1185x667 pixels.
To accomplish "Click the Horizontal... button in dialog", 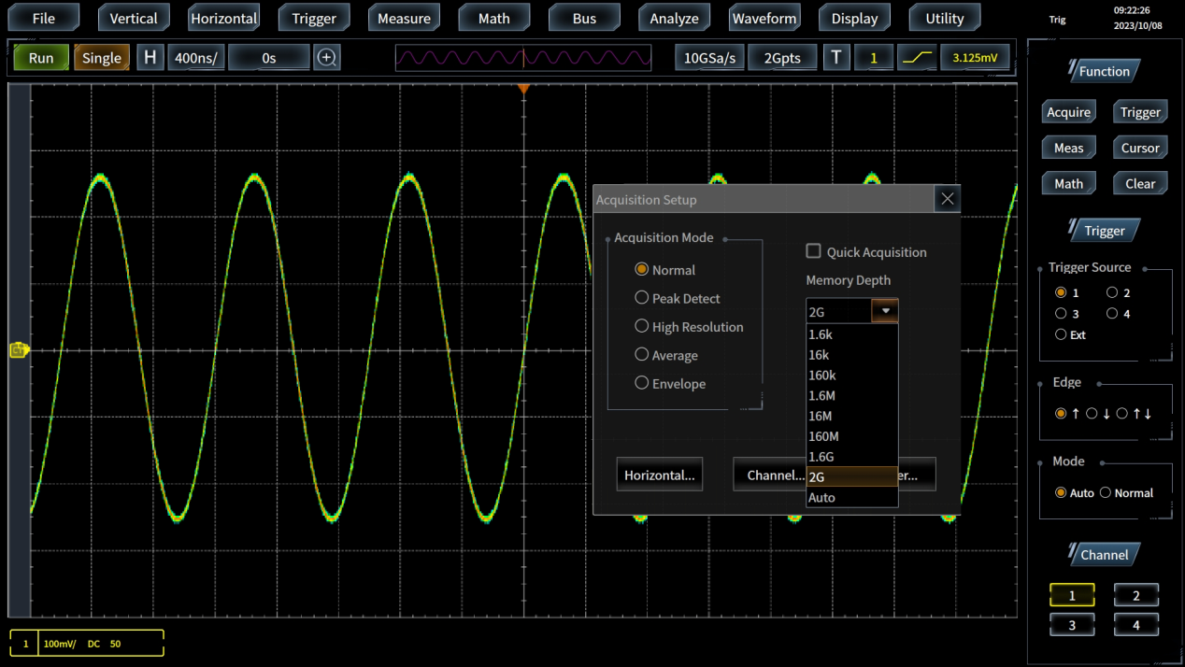I will (x=659, y=475).
